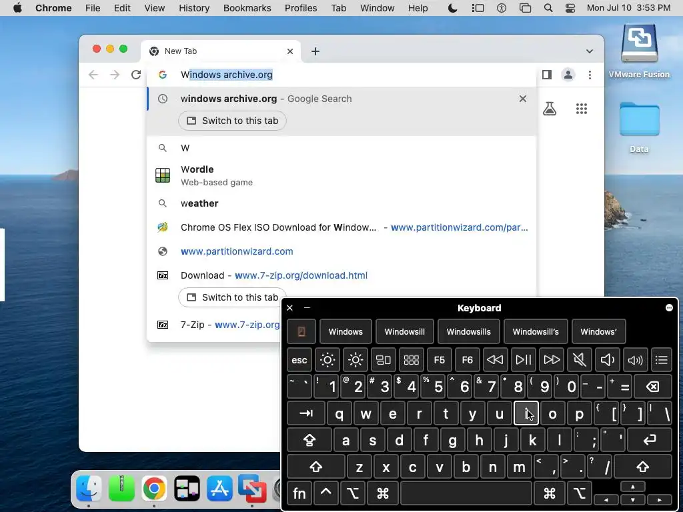The height and width of the screenshot is (512, 683).
Task: Remove windows archive.org suggestion
Action: coord(523,99)
